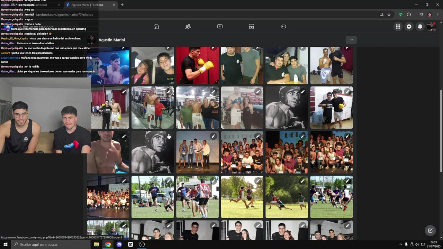Open the boxing match TV screenshot photo
The height and width of the screenshot is (249, 443).
[110, 66]
